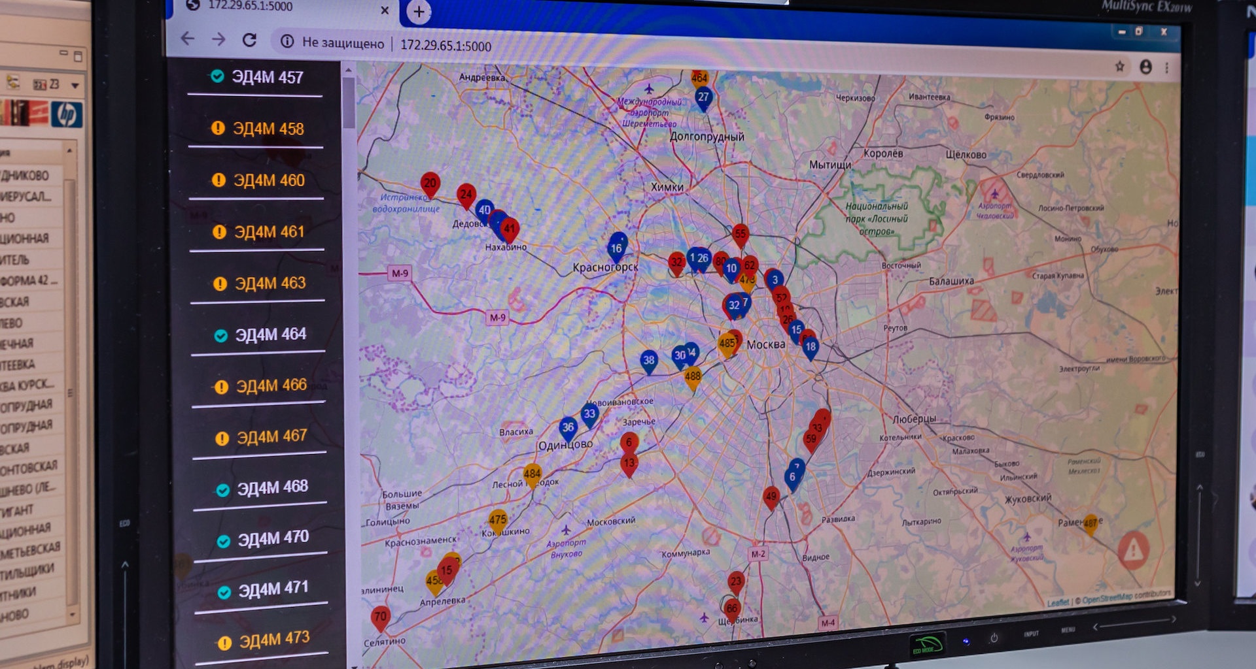Screen dimensions: 1256x669
Task: Select red map marker number 20
Action: click(430, 184)
